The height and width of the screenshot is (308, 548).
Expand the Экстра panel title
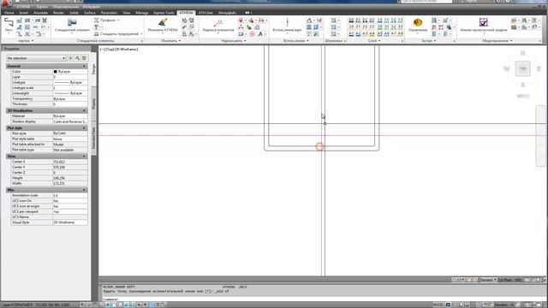click(428, 41)
